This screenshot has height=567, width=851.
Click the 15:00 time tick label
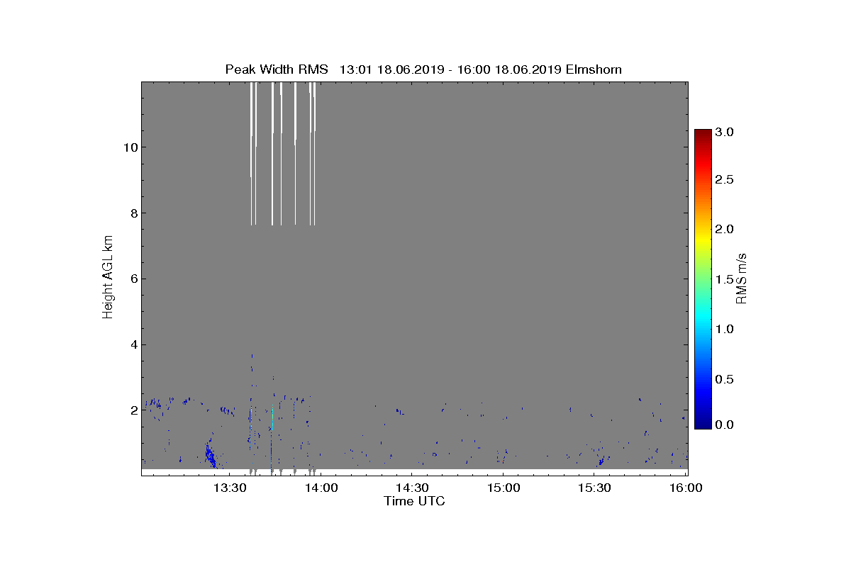[503, 488]
